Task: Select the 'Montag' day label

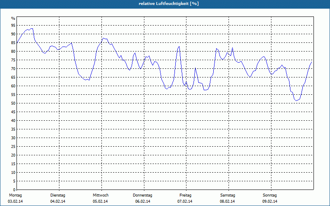Action: [x=15, y=195]
